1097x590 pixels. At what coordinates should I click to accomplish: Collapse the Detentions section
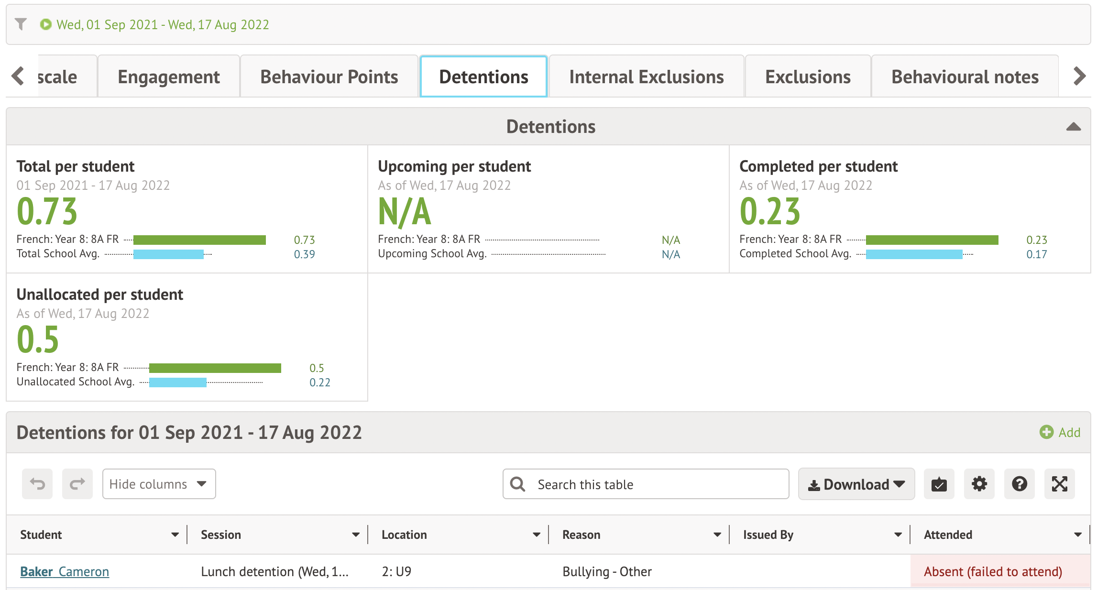point(1073,127)
